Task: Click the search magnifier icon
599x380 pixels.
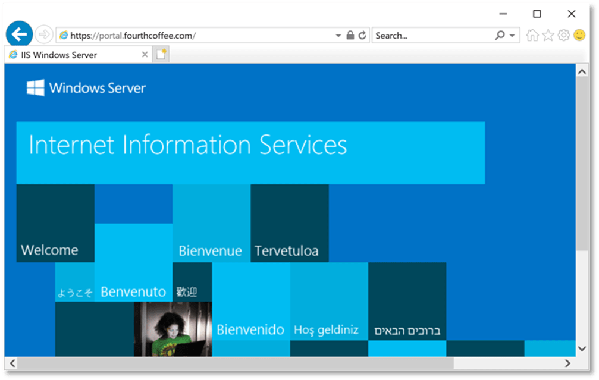Action: tap(500, 36)
